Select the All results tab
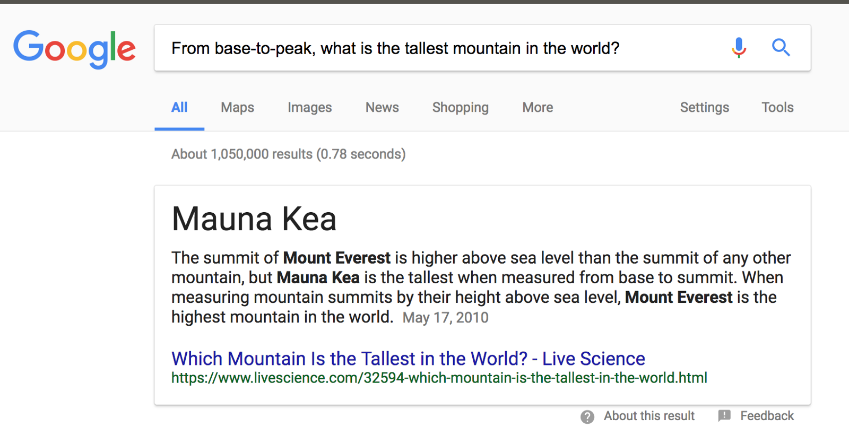The width and height of the screenshot is (849, 444). 179,108
